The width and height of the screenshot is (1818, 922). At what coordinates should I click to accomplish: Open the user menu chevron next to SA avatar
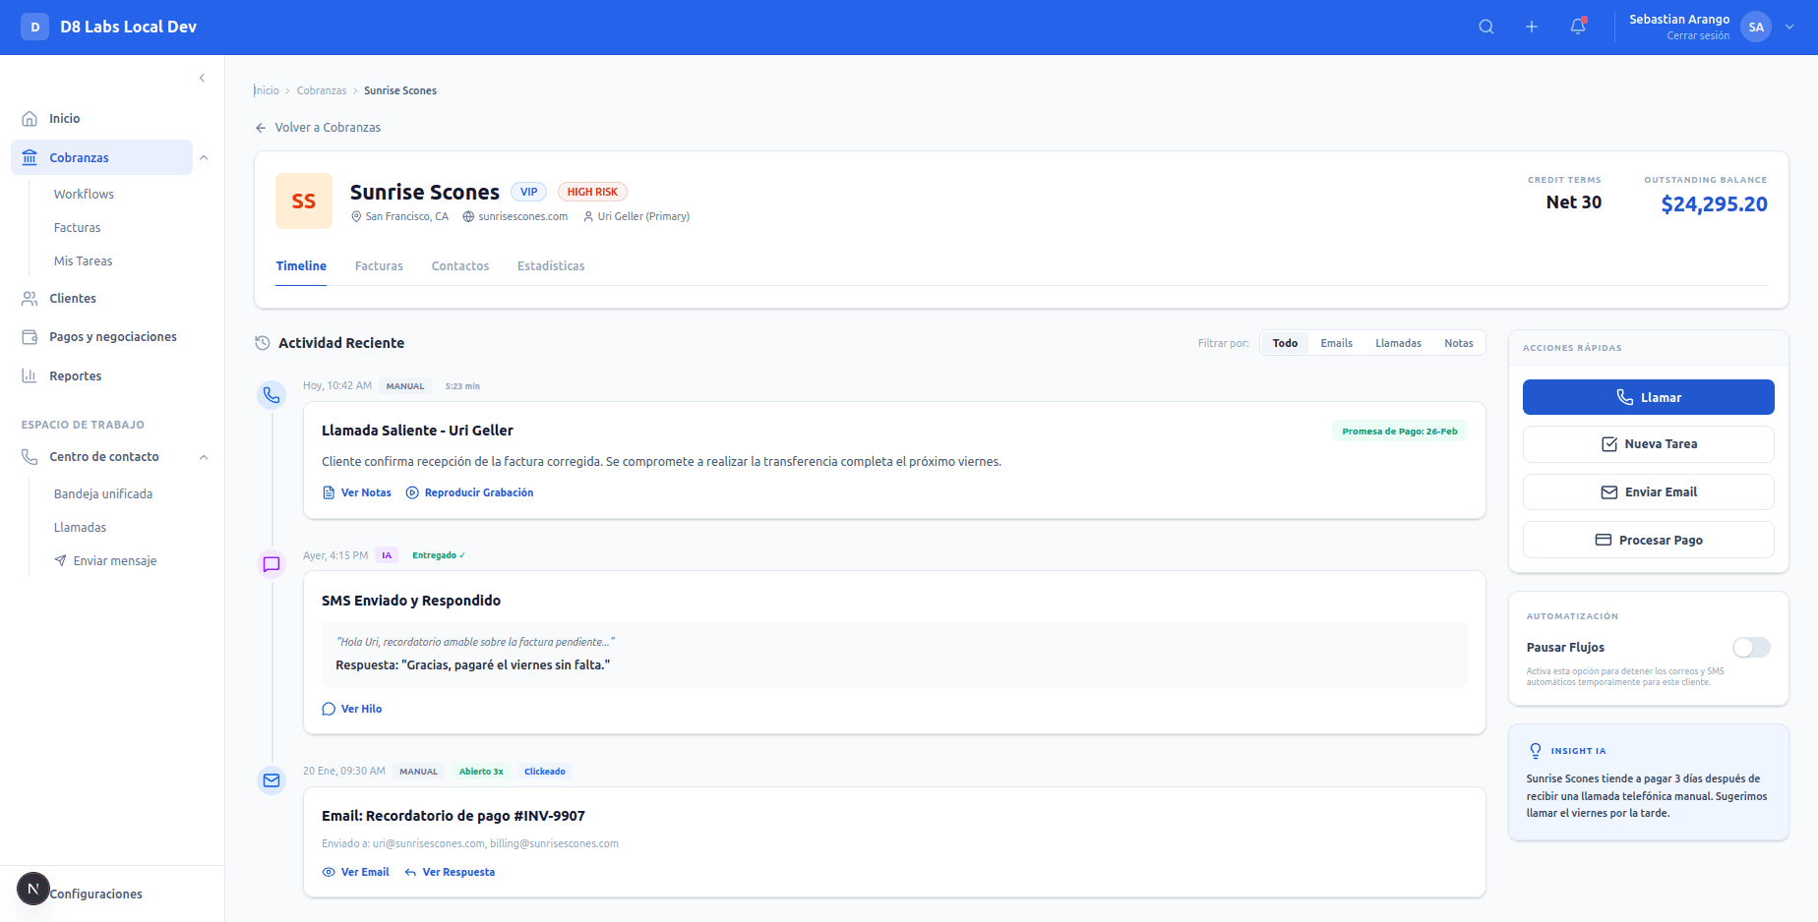pyautogui.click(x=1788, y=27)
